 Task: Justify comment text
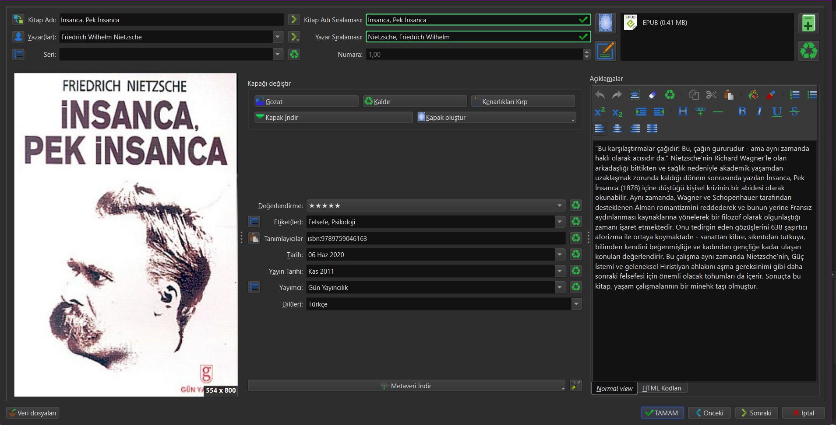point(652,128)
